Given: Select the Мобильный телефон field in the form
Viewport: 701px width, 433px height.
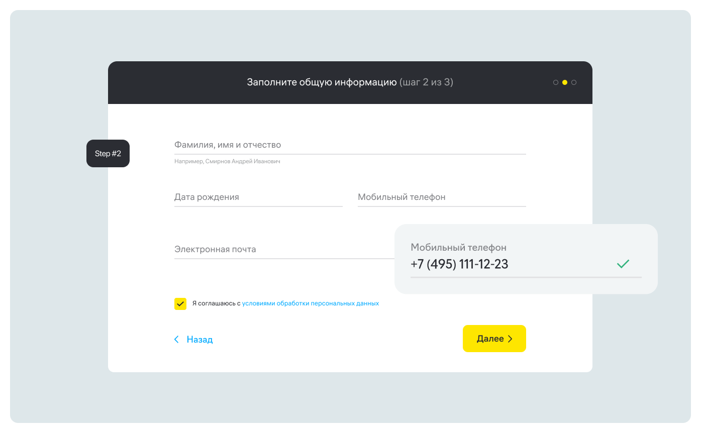Looking at the screenshot, I should click(x=441, y=197).
